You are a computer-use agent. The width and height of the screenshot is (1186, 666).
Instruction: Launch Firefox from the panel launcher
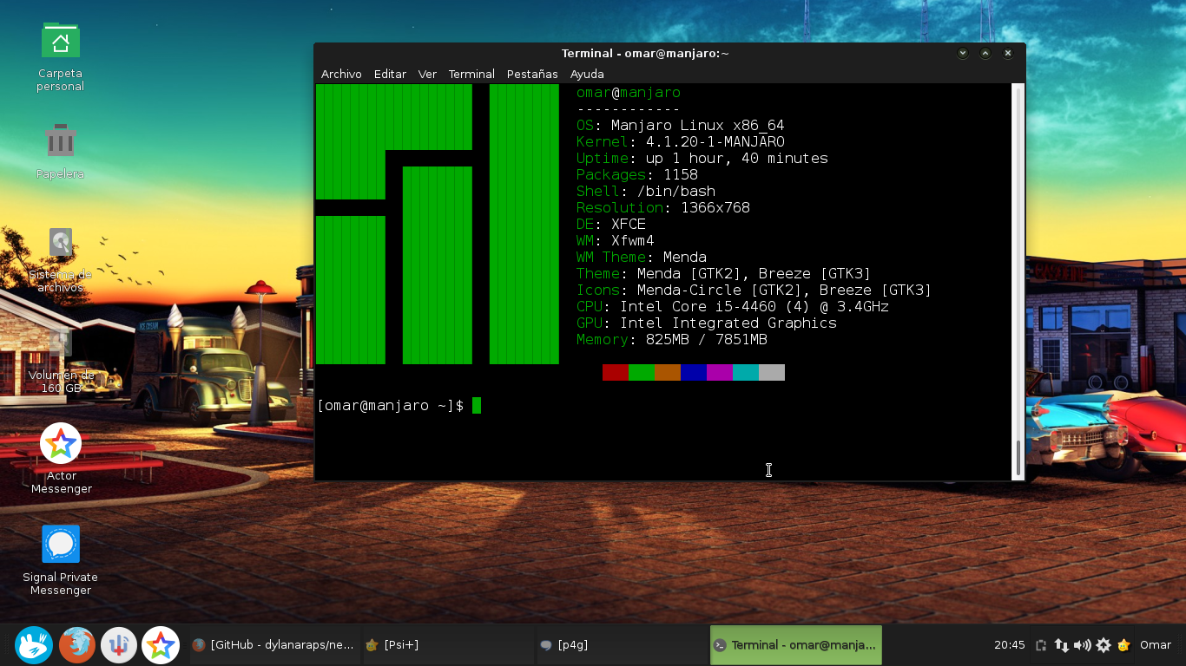77,645
